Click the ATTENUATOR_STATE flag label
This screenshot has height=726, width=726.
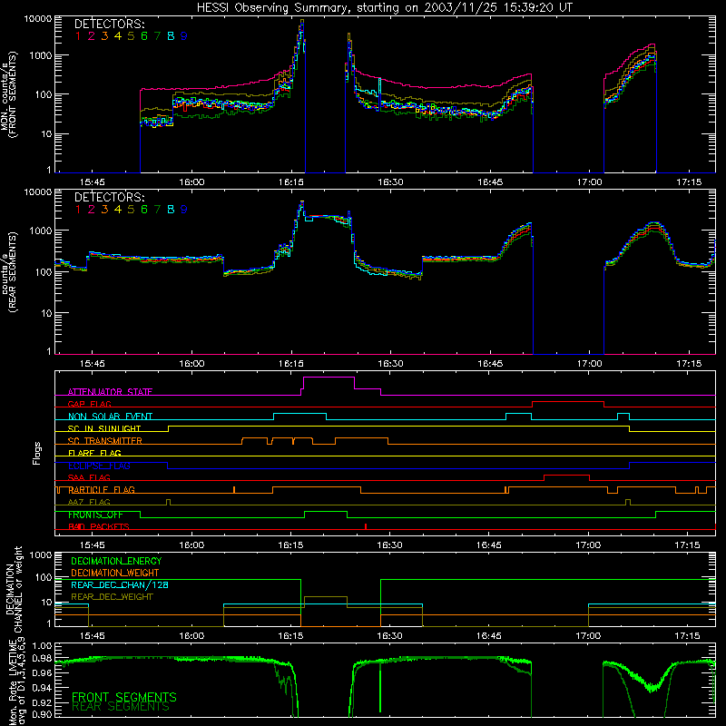(110, 392)
